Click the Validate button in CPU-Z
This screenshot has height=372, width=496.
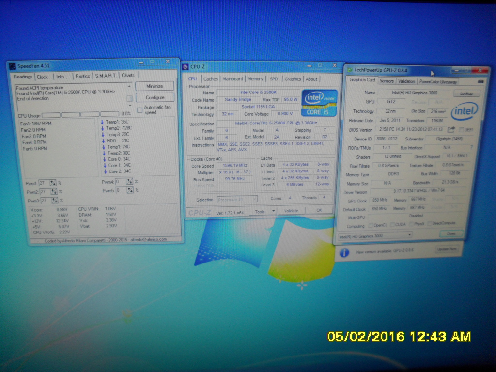[291, 211]
